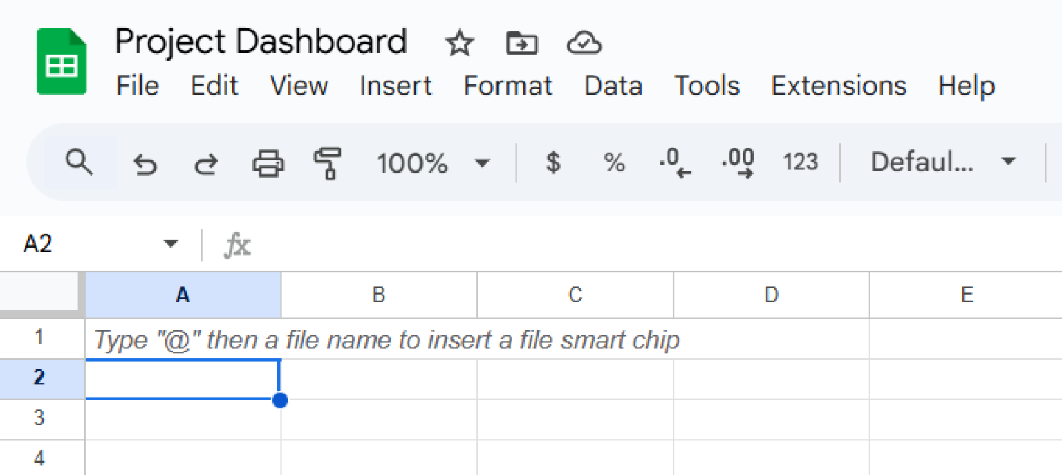Expand the A2 name box dropdown

pyautogui.click(x=170, y=244)
